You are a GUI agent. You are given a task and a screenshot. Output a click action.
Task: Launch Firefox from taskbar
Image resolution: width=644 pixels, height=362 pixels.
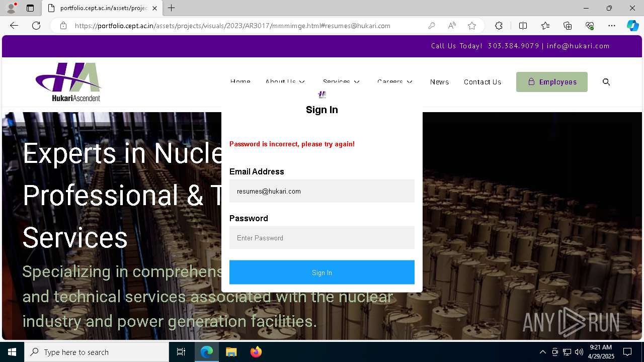(x=256, y=352)
